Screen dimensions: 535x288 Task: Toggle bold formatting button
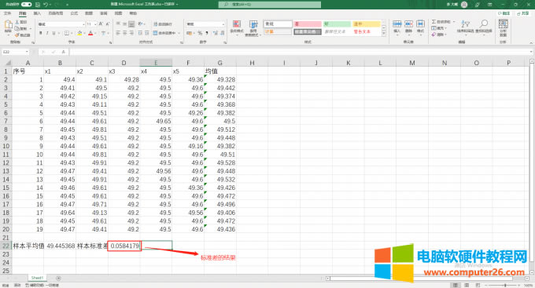[41, 33]
